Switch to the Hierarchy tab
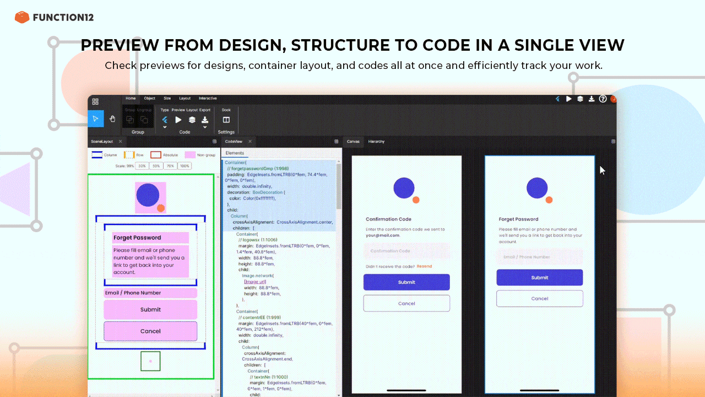 (x=376, y=141)
